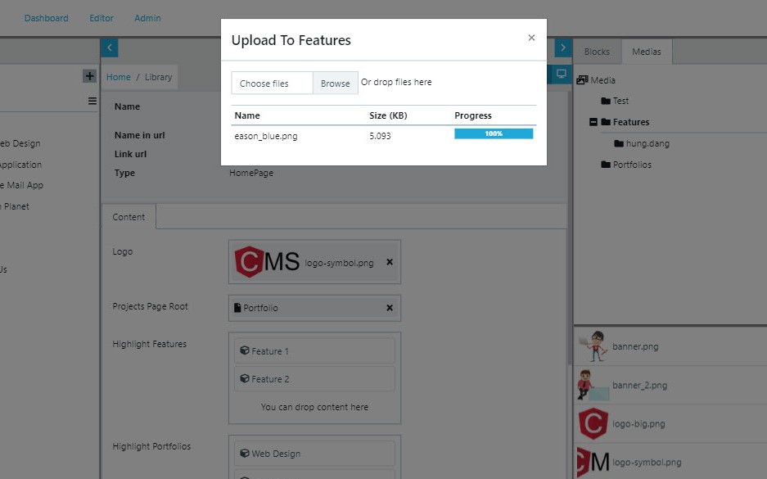This screenshot has height=479, width=767.
Task: Click the monitor preview icon in the toolbar
Action: [561, 74]
